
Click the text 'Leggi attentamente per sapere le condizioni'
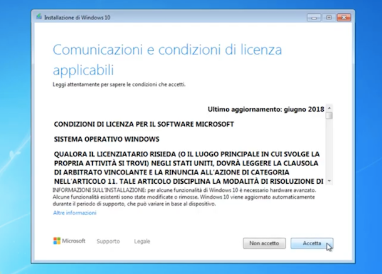pyautogui.click(x=105, y=85)
